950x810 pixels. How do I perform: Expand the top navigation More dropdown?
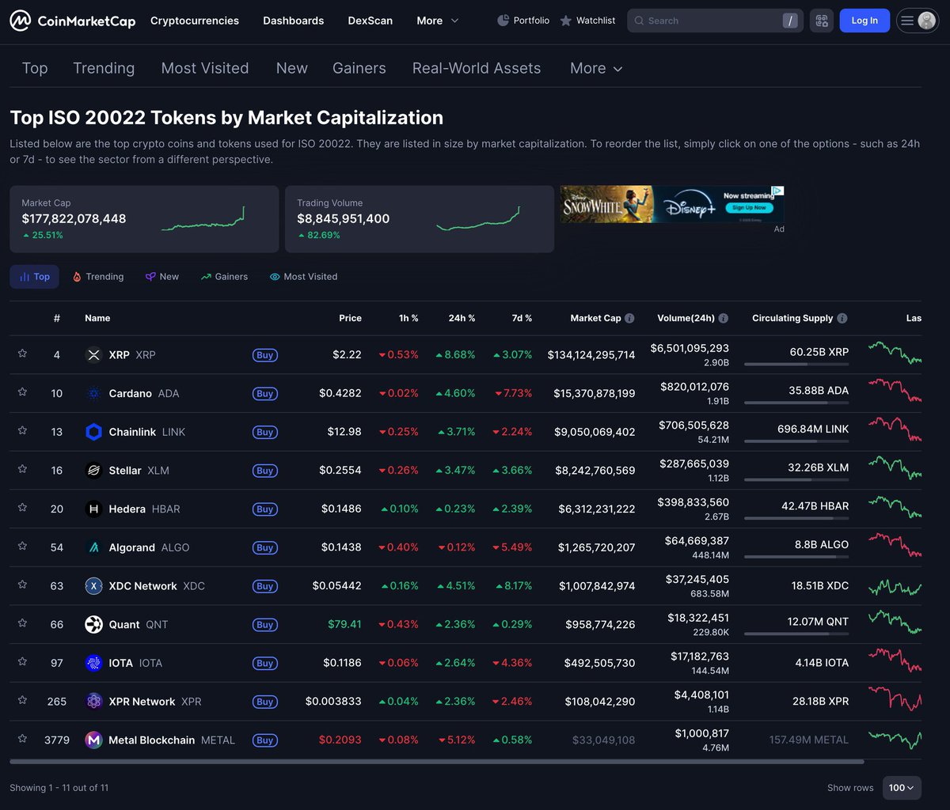pos(438,21)
